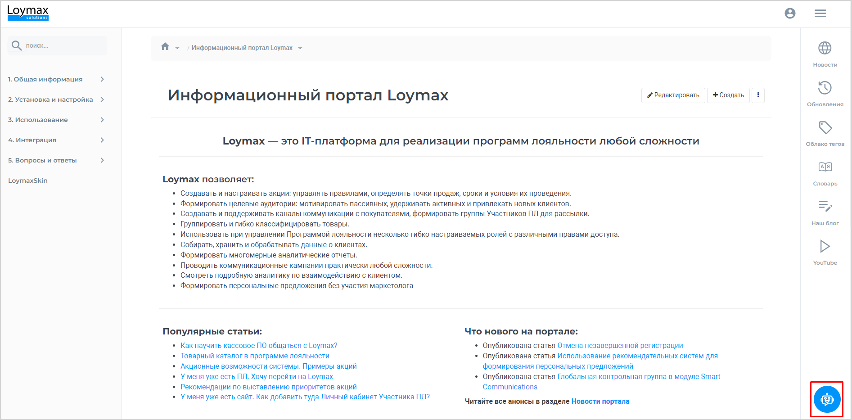
Task: Click the Редактировать button
Action: (x=673, y=95)
